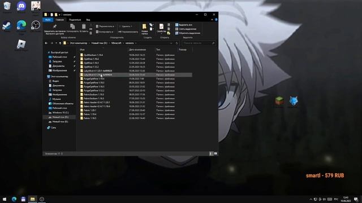
Task: Select the fabric-loader 1.20.1 folder
Action: pos(136,102)
